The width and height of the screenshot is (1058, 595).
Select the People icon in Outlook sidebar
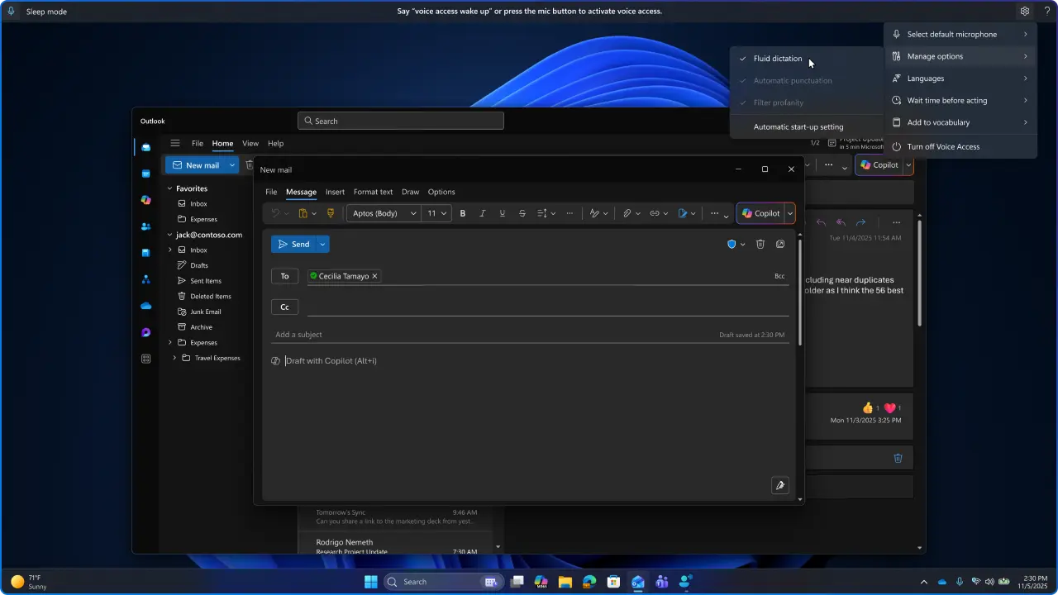145,226
